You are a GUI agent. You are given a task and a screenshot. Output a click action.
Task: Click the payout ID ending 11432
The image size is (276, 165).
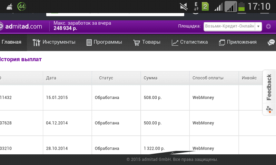pyautogui.click(x=6, y=98)
